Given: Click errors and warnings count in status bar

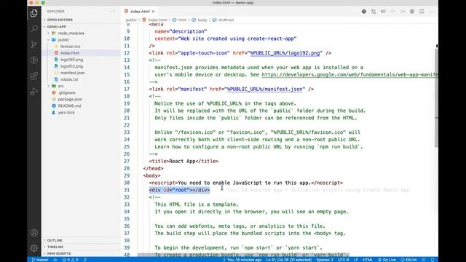Looking at the screenshot, I should click(x=70, y=260).
